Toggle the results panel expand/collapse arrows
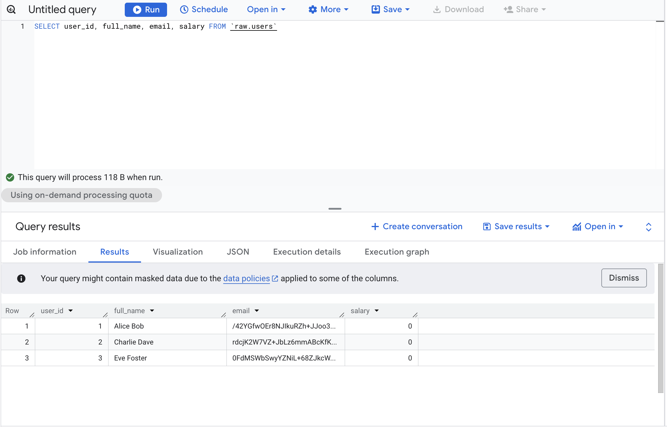667x427 pixels. [648, 227]
